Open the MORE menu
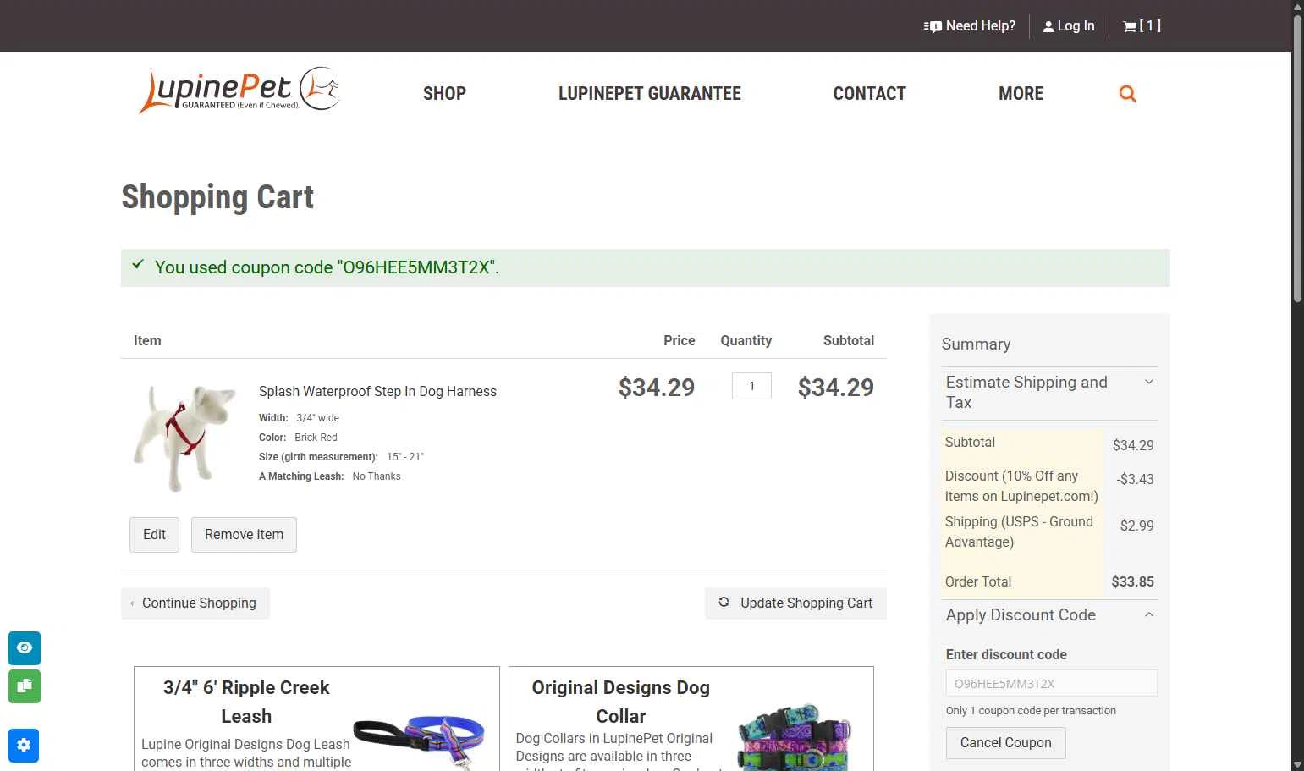The height and width of the screenshot is (771, 1304). click(x=1021, y=94)
